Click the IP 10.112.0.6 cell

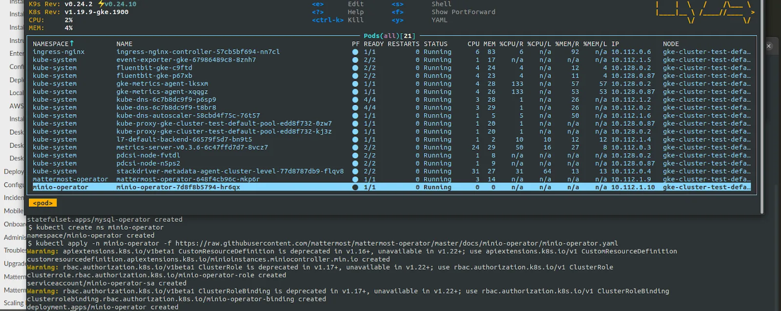[x=631, y=52]
